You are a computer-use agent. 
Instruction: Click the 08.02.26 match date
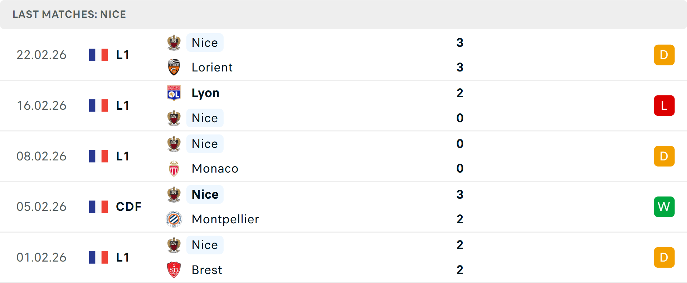[42, 156]
